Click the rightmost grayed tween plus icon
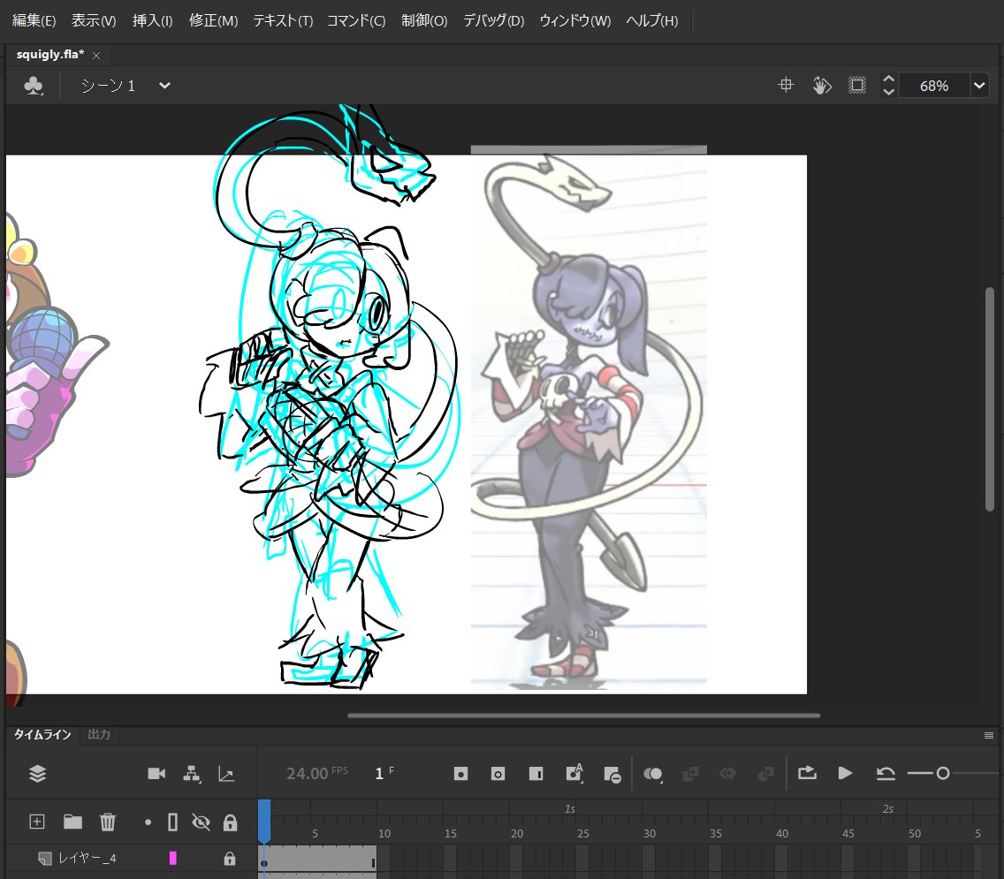The image size is (1004, 879). 765,774
